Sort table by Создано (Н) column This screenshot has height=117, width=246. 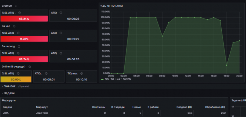pyautogui.click(x=184, y=107)
